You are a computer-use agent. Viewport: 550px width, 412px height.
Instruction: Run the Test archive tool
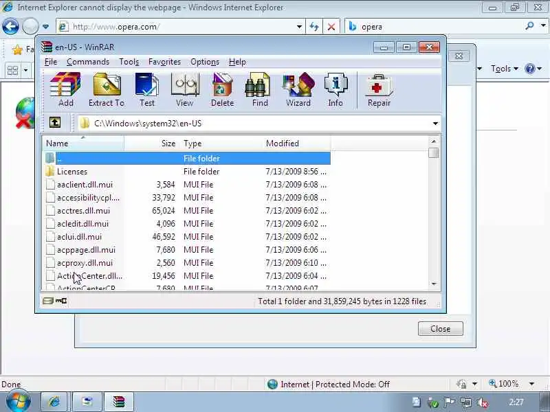click(x=147, y=89)
